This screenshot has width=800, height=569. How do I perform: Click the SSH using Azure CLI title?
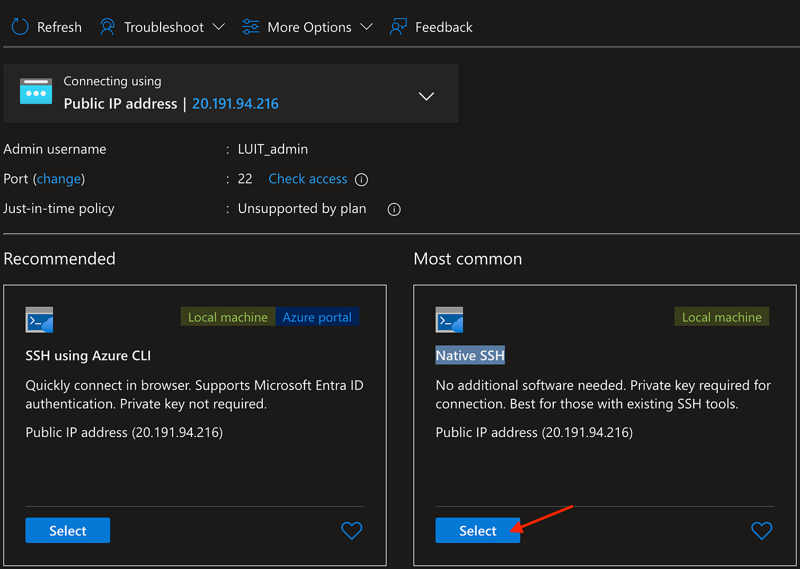pyautogui.click(x=88, y=355)
